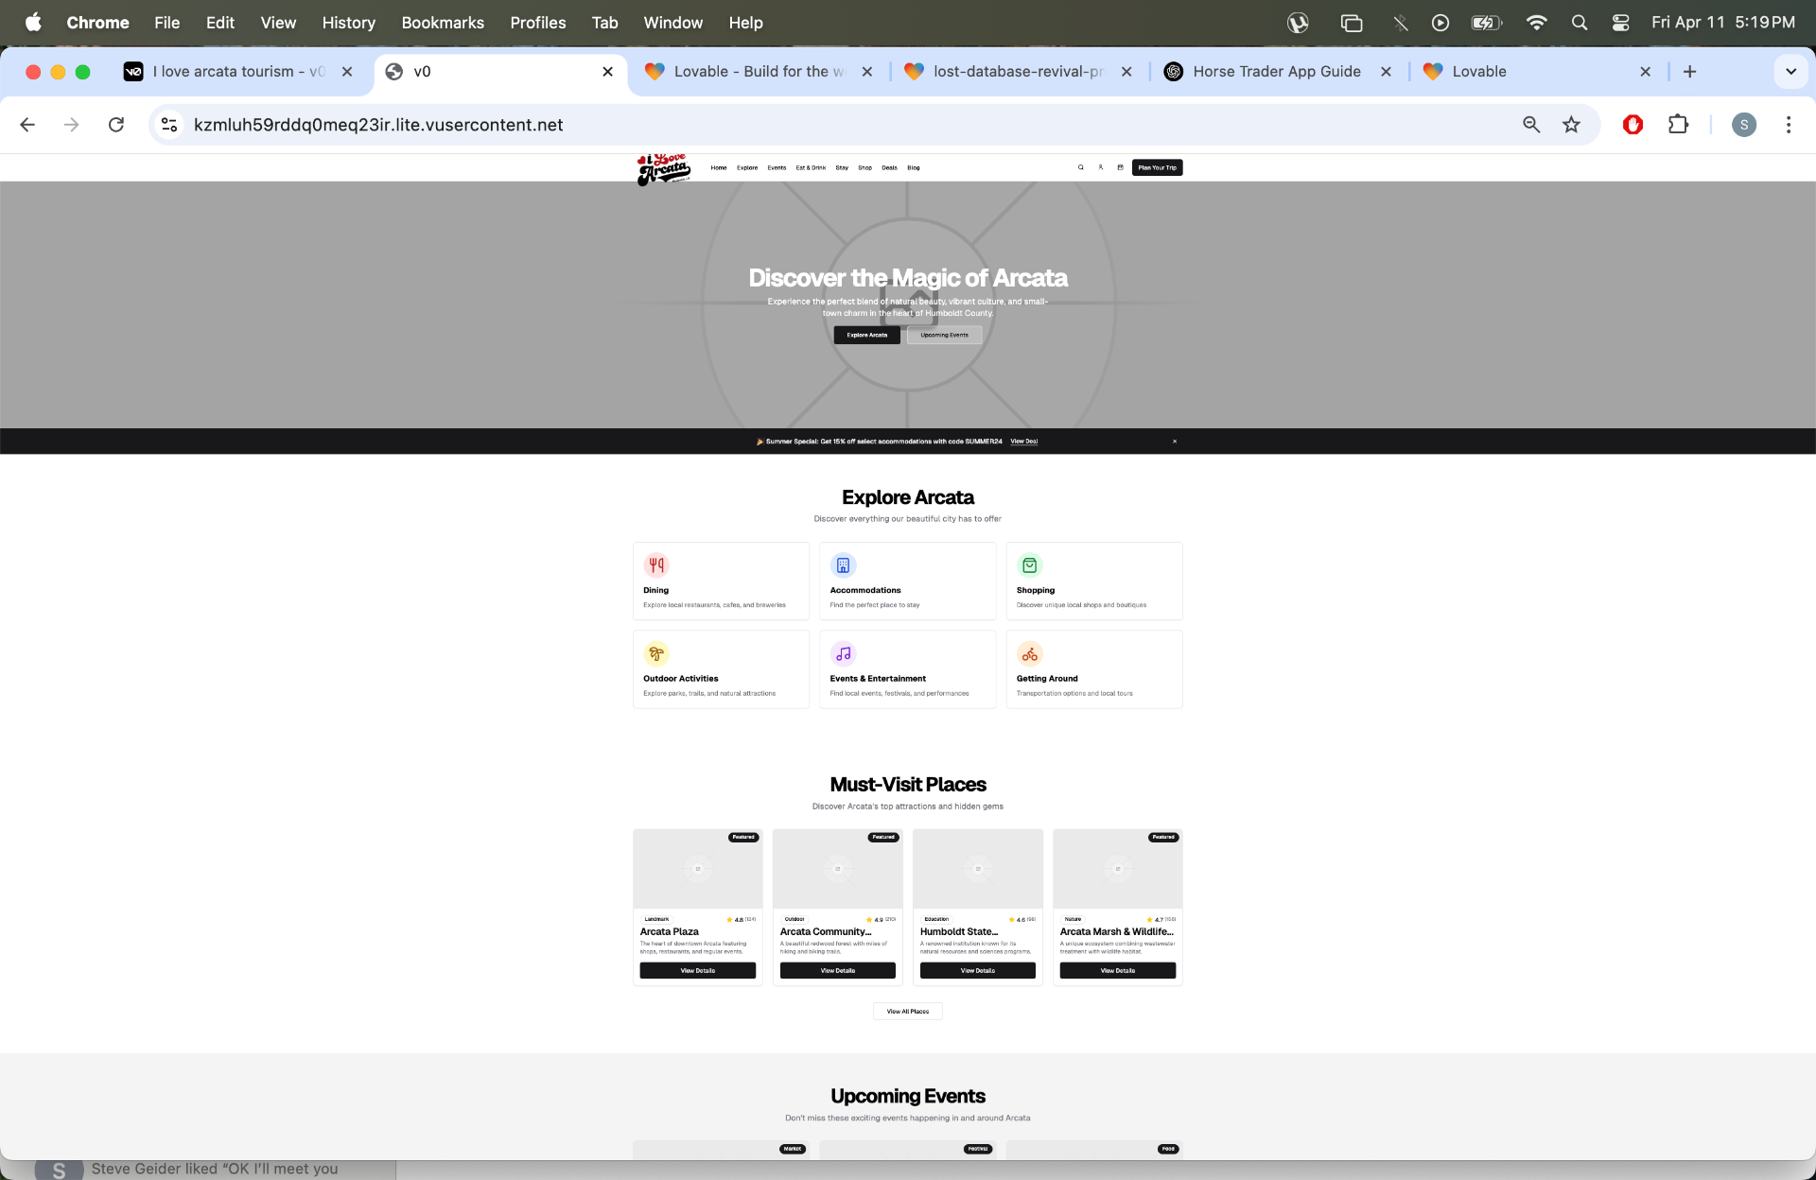Click the shopping bag icon in header
1816x1180 pixels.
click(x=1120, y=167)
